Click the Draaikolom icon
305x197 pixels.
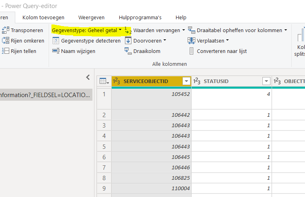click(x=128, y=51)
